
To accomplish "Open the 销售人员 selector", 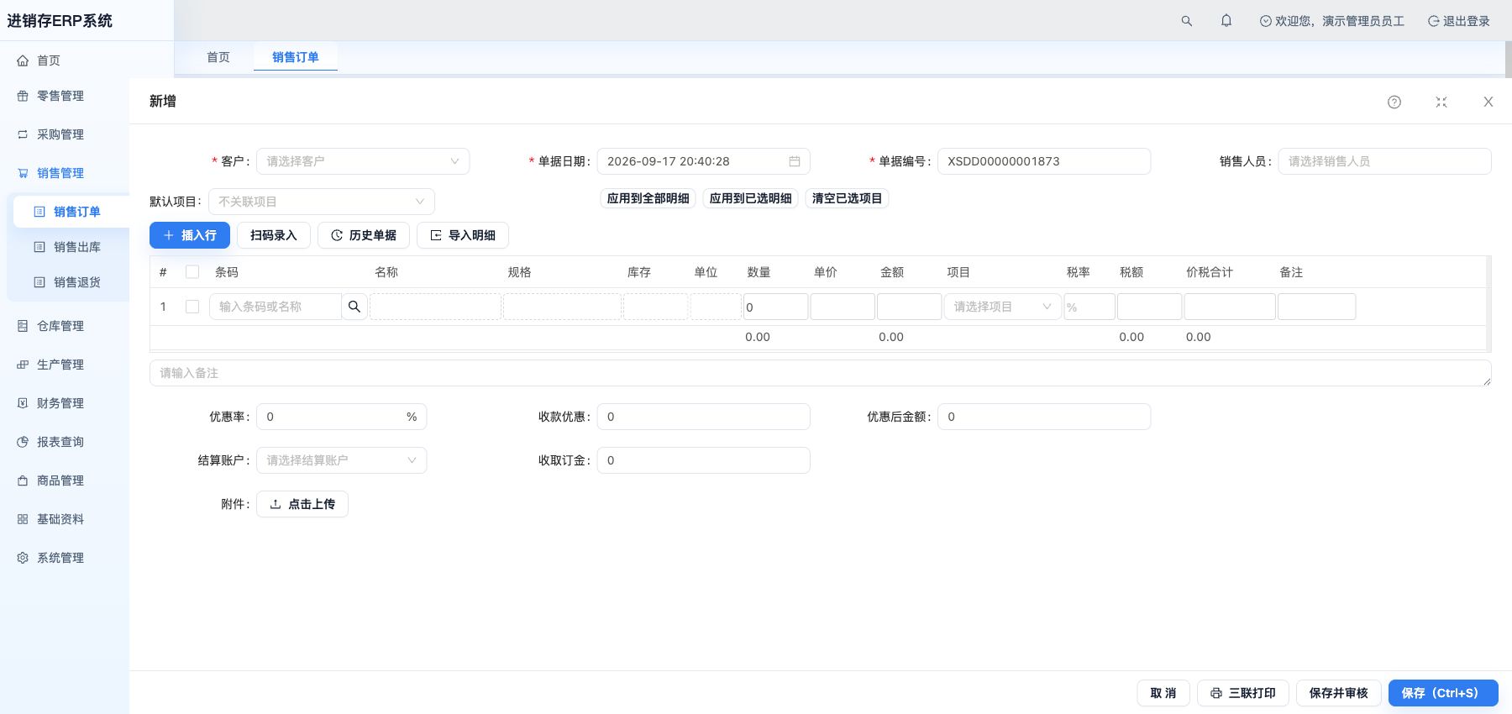I will (1384, 161).
